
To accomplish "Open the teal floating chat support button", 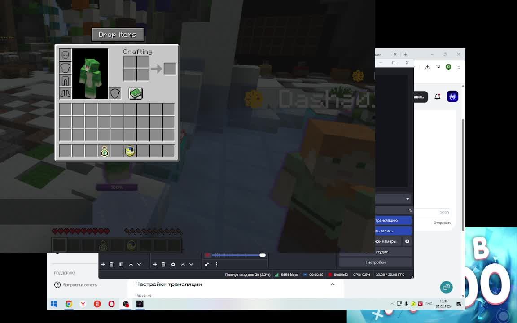I will tap(446, 287).
